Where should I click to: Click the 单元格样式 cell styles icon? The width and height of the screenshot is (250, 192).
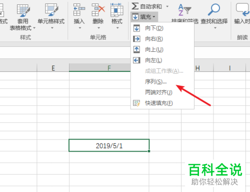51,10
